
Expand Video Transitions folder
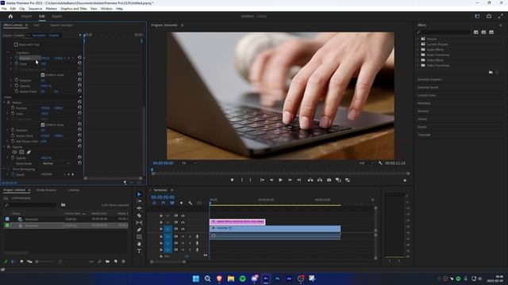[418, 65]
